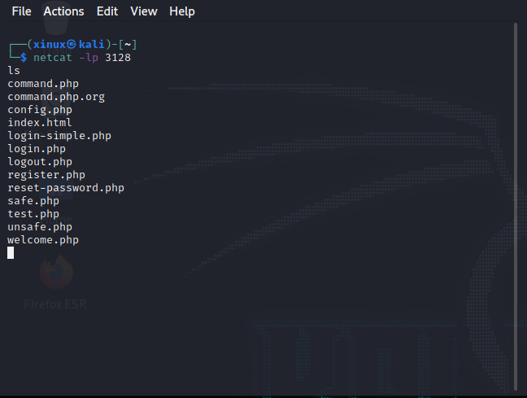
Task: Click register.php in the listing
Action: [46, 175]
